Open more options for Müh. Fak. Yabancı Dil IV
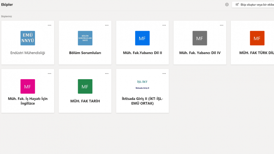The width and height of the screenshot is (274, 154). 221,25
